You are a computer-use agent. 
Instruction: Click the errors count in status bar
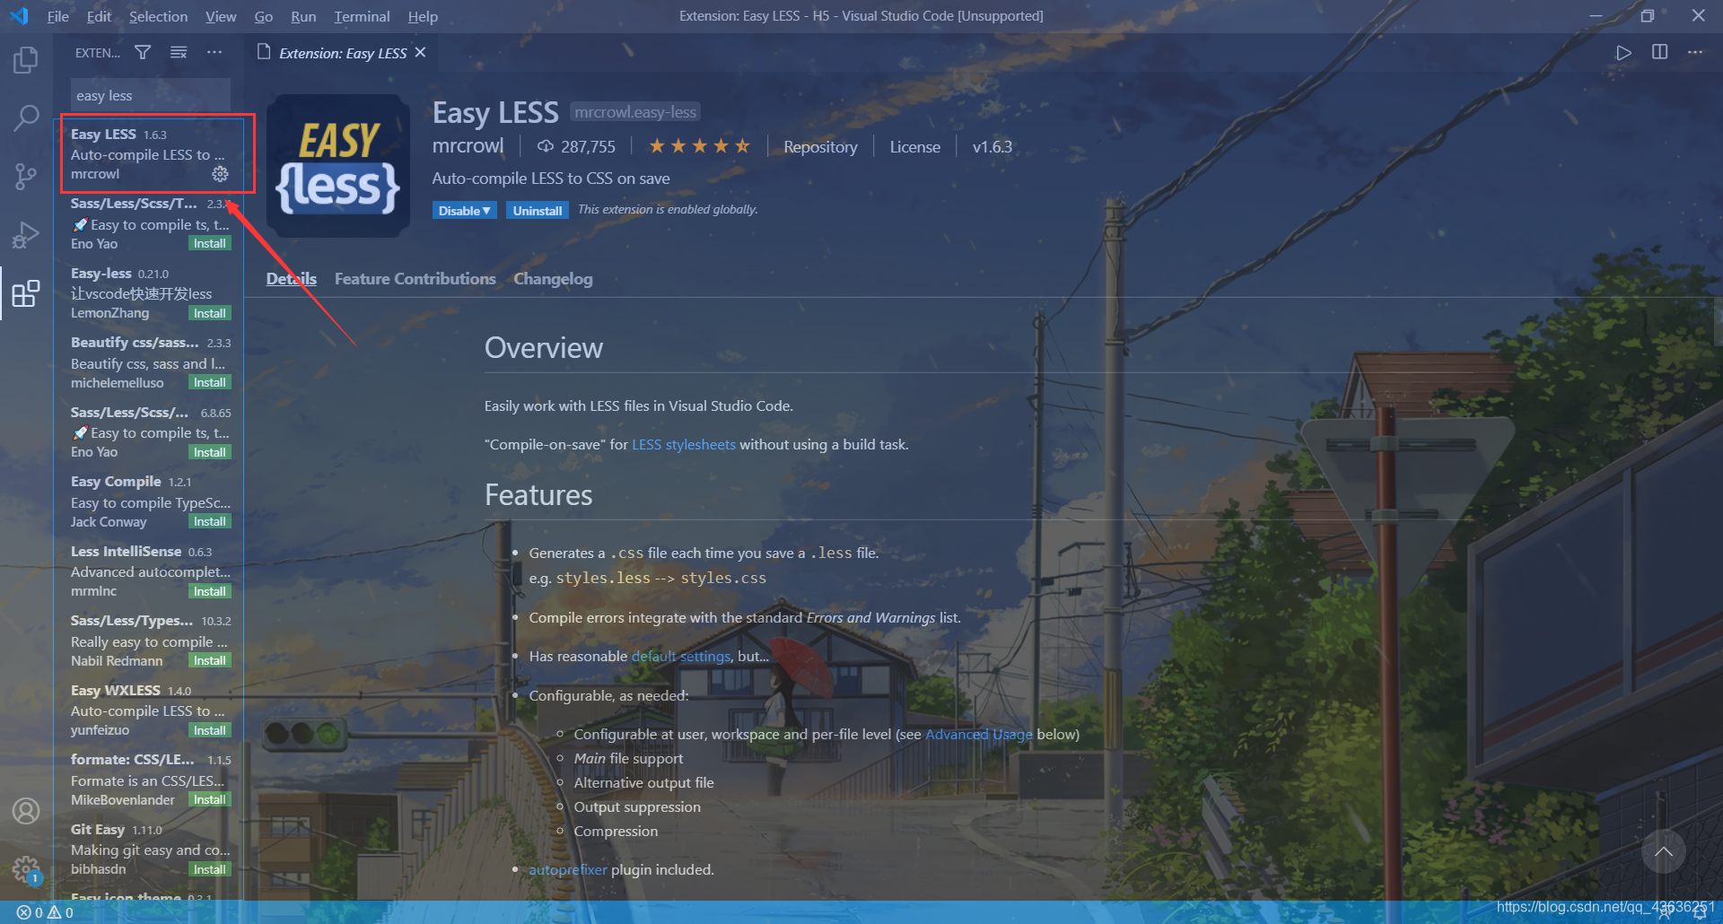point(30,912)
